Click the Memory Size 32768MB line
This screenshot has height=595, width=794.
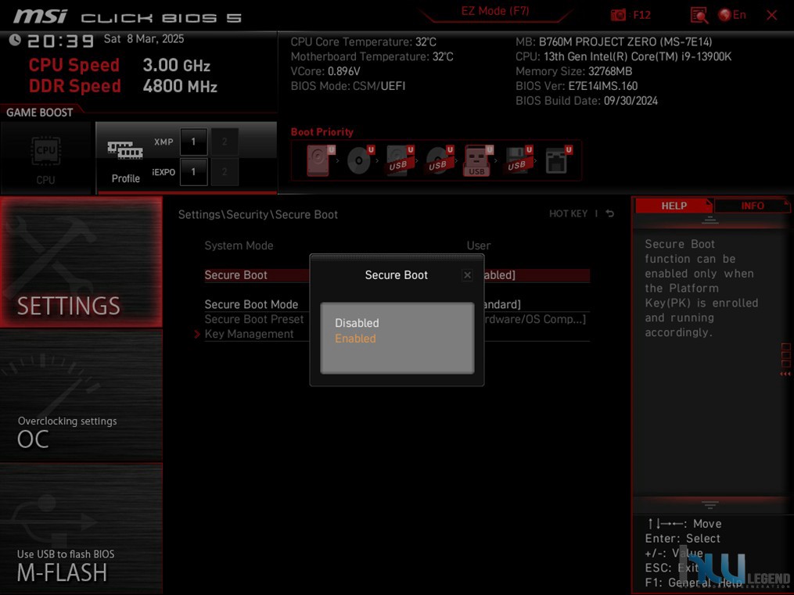pos(573,71)
